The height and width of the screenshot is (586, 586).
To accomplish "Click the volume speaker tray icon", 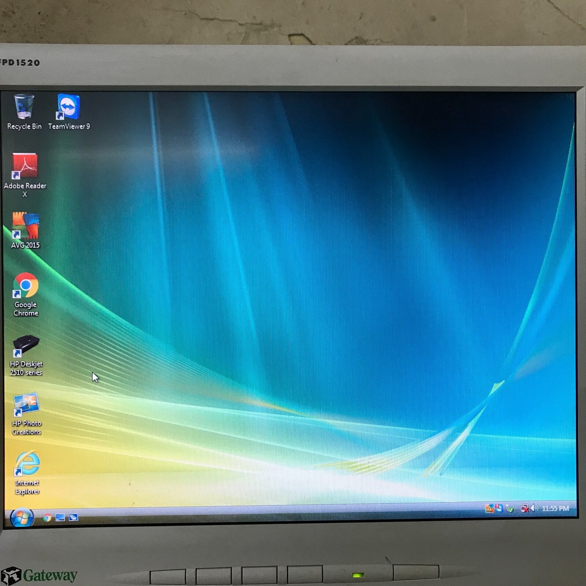I will 534,508.
